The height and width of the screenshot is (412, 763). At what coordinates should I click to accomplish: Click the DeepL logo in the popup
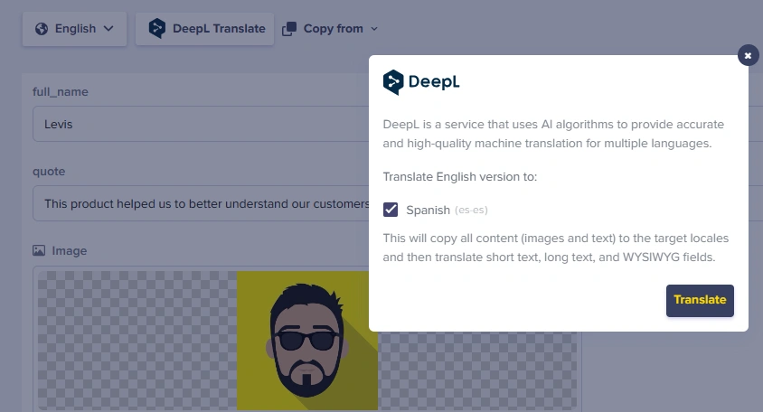[421, 82]
